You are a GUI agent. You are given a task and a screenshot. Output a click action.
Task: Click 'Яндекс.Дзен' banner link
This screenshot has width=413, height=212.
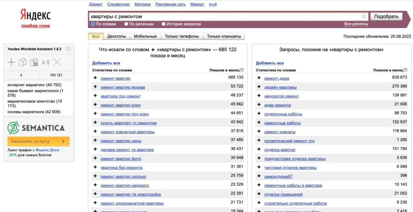point(47,150)
